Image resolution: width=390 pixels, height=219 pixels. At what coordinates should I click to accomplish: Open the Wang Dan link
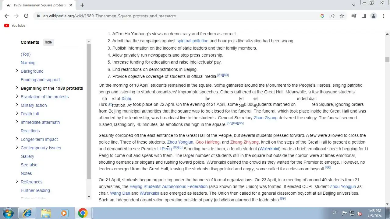pos(120,193)
